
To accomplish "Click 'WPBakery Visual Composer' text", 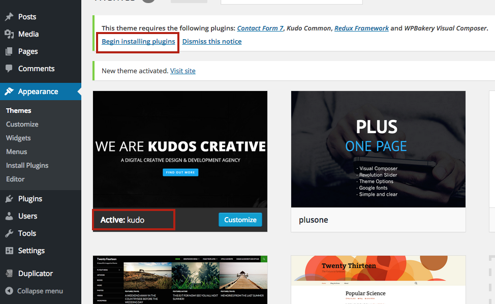I will pyautogui.click(x=446, y=28).
